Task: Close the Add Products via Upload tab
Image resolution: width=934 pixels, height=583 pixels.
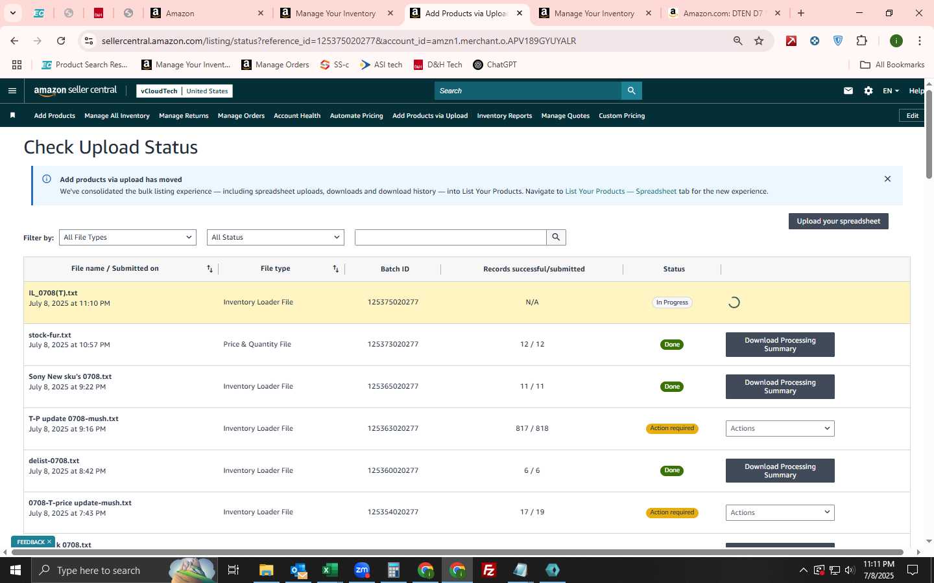Action: click(x=520, y=13)
